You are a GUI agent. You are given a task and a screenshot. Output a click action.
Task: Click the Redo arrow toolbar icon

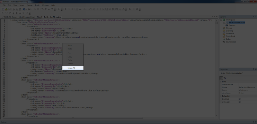29,9
